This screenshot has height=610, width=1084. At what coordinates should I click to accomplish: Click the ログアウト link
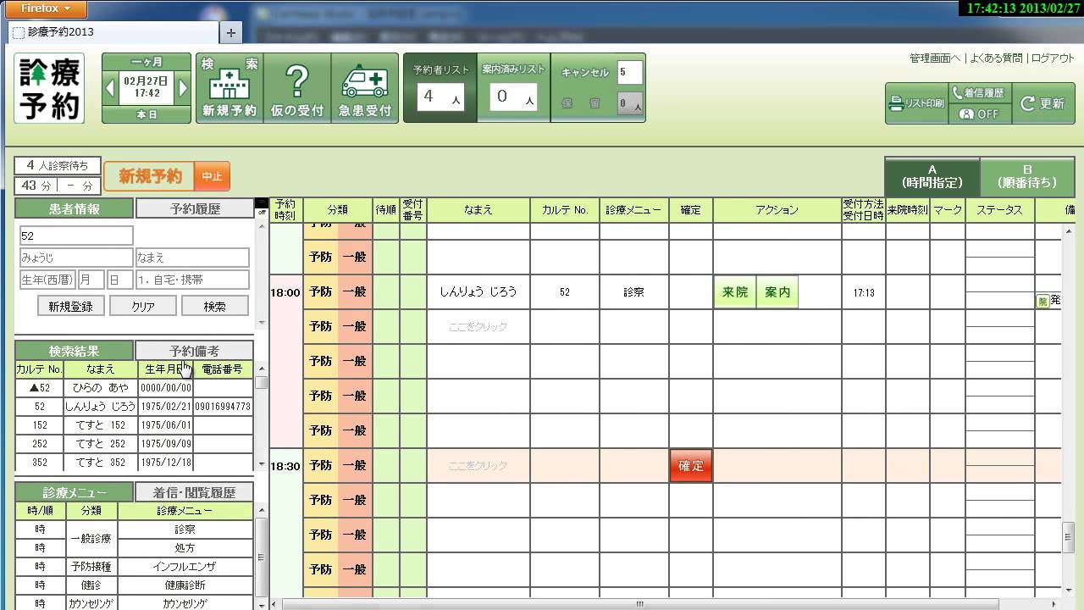point(1053,58)
